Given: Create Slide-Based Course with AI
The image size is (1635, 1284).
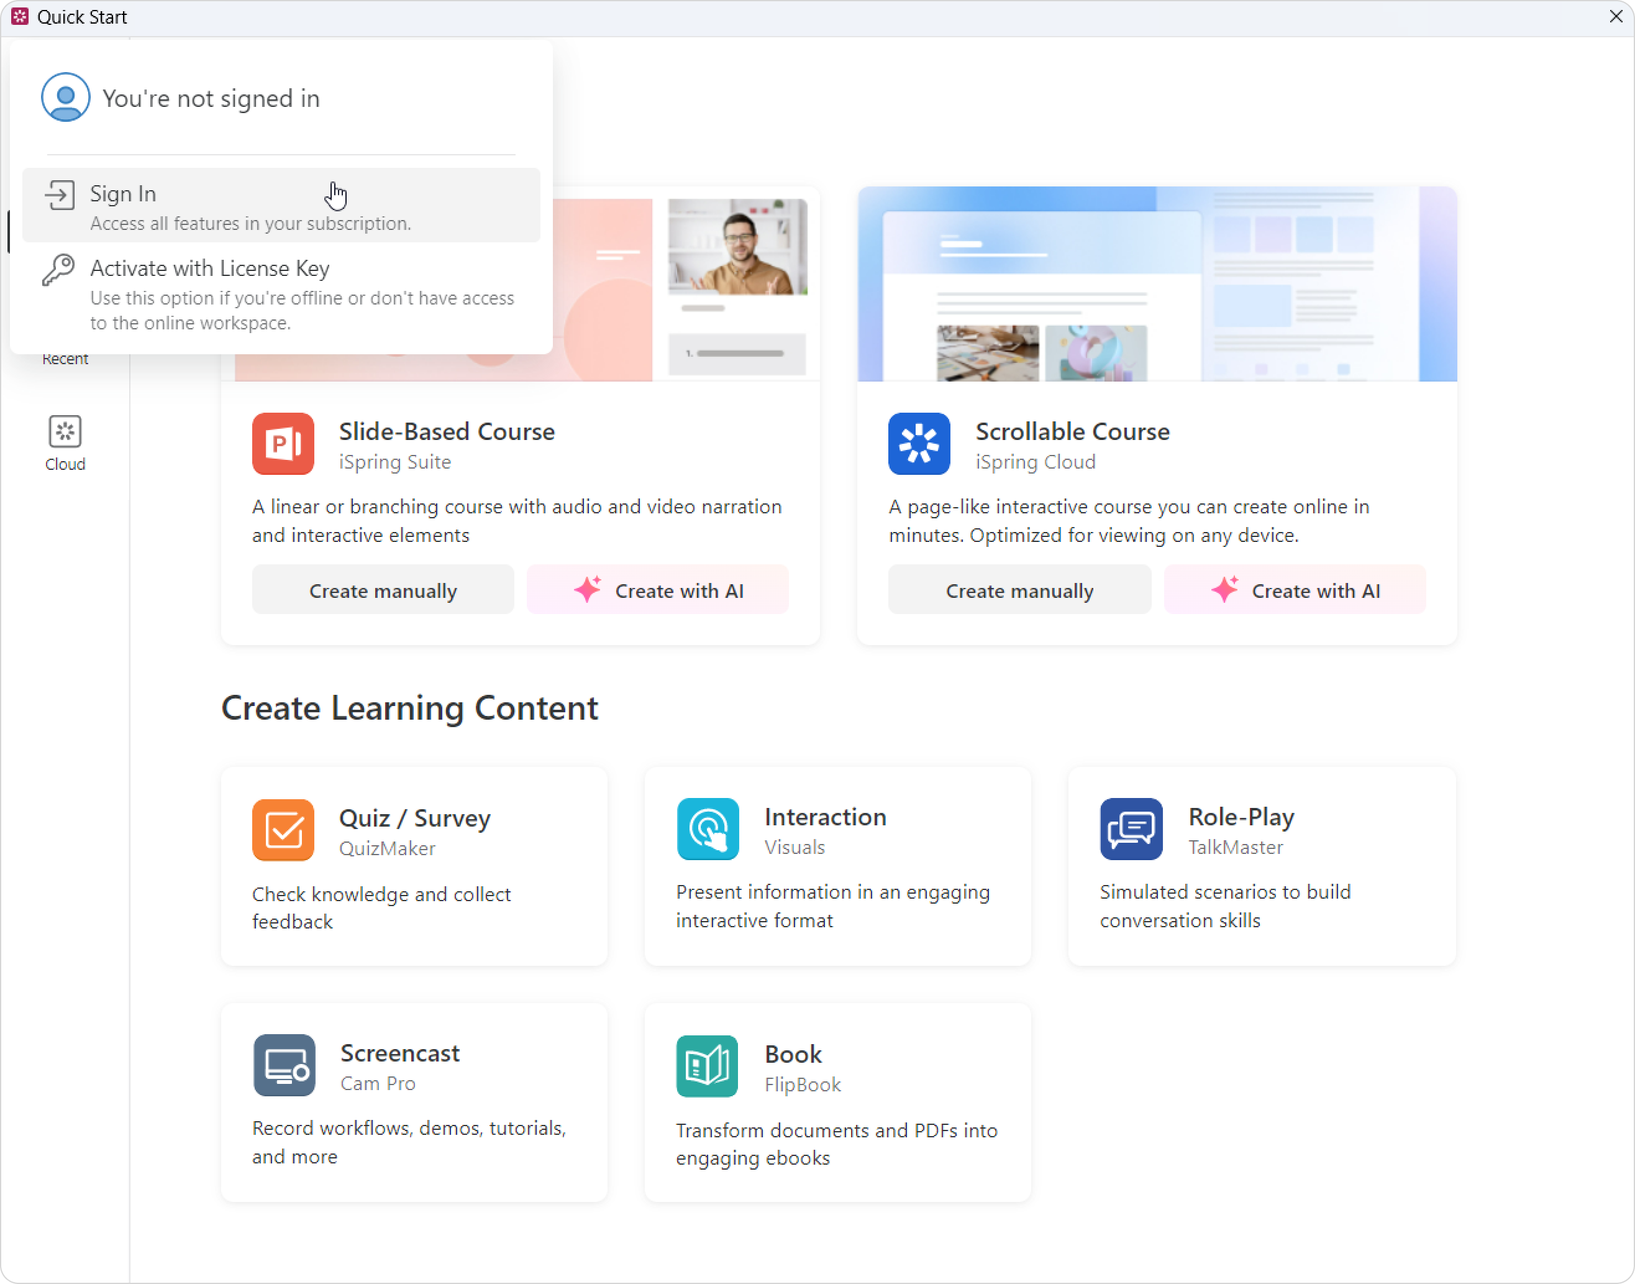Looking at the screenshot, I should (657, 590).
